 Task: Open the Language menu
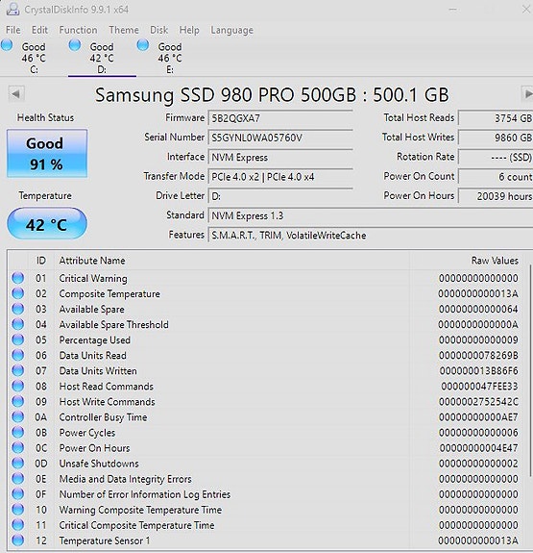(x=231, y=30)
